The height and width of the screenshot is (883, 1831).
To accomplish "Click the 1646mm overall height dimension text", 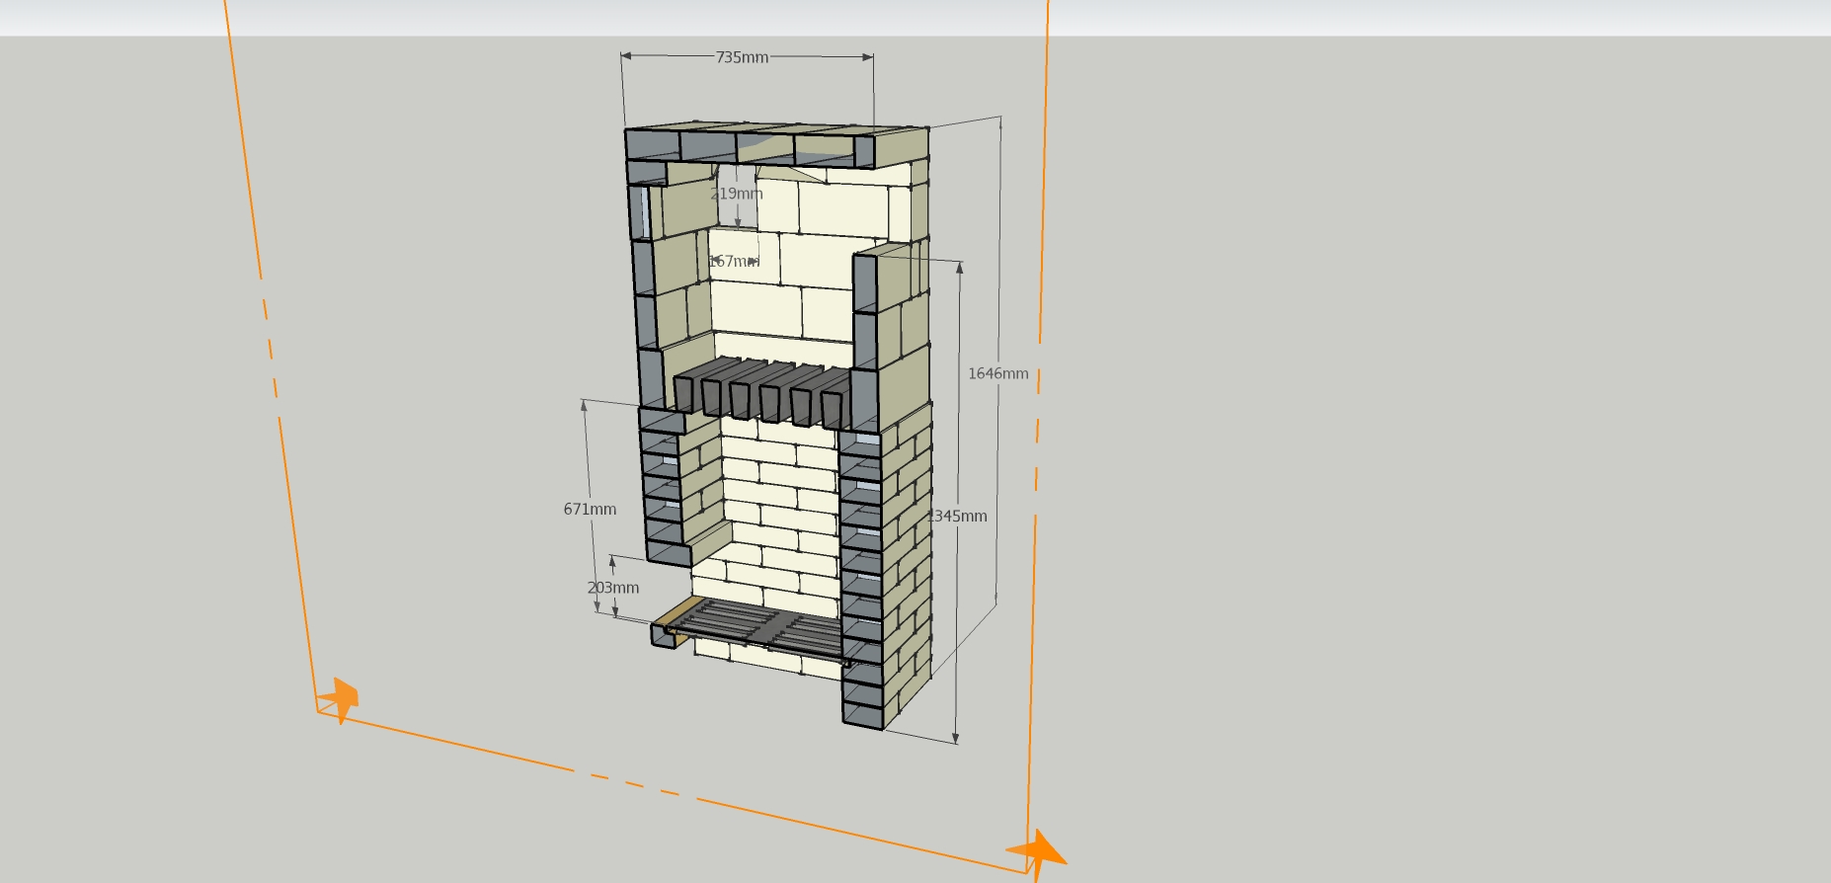I will (x=997, y=373).
